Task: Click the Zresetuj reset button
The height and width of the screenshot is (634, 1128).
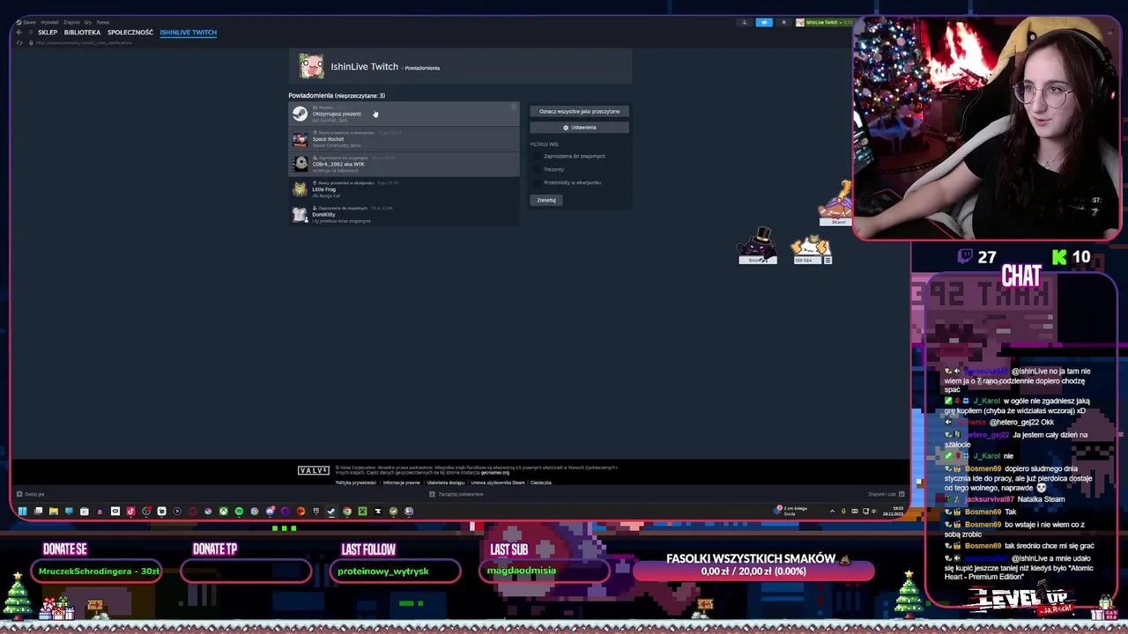Action: (x=546, y=200)
